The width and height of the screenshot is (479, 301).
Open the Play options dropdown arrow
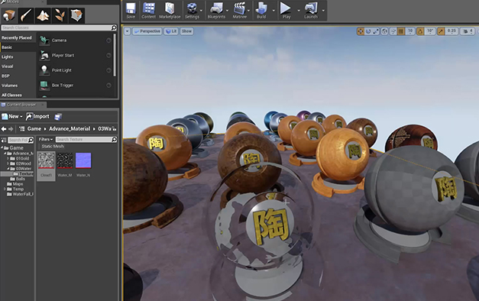[x=299, y=11]
